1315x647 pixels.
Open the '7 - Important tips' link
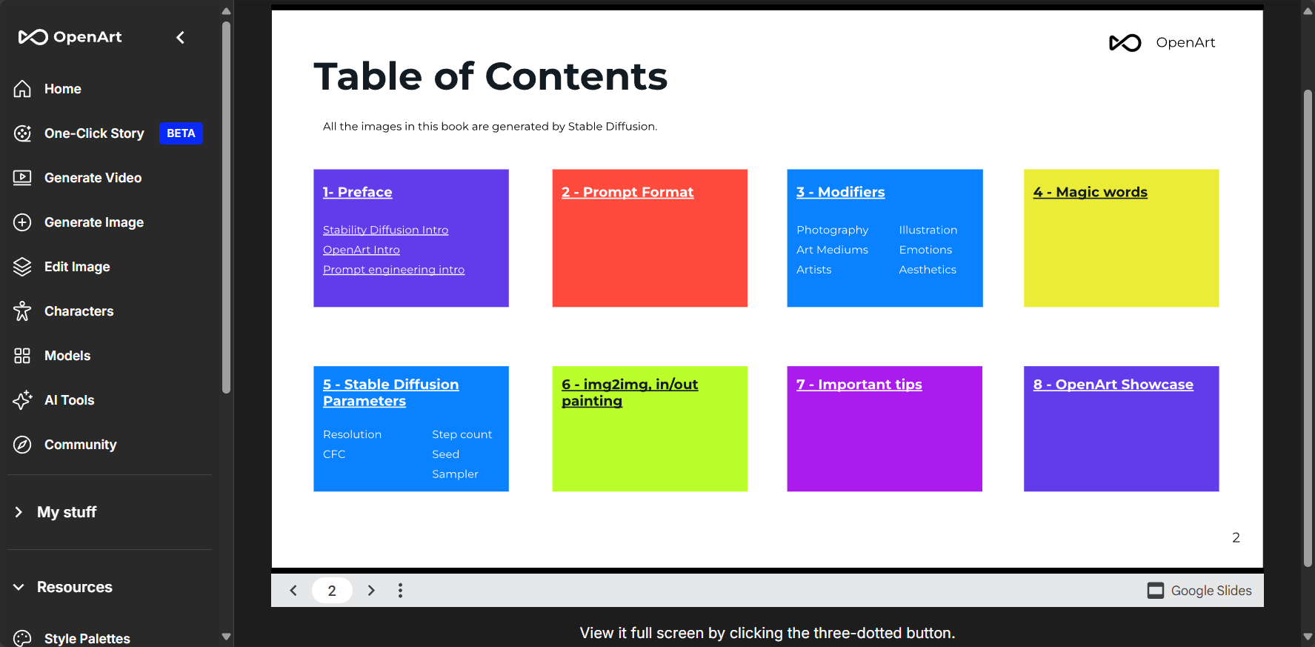pyautogui.click(x=859, y=385)
